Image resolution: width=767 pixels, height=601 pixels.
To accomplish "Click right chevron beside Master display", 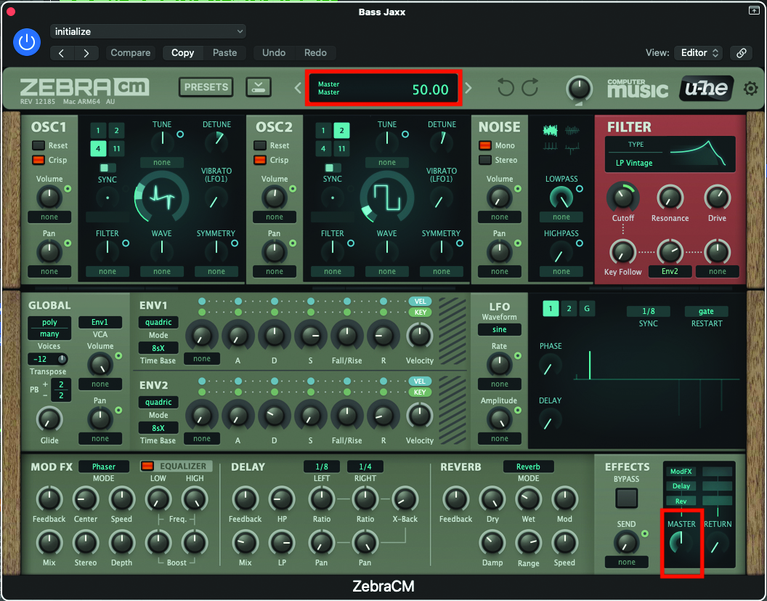I will click(x=468, y=88).
